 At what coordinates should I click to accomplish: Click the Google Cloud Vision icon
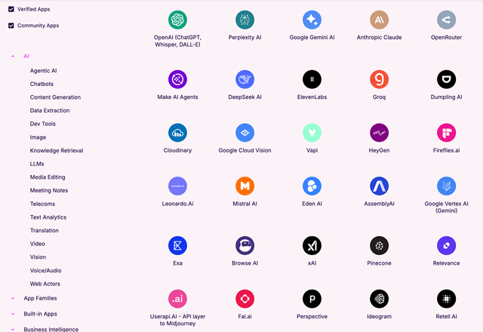pyautogui.click(x=245, y=133)
